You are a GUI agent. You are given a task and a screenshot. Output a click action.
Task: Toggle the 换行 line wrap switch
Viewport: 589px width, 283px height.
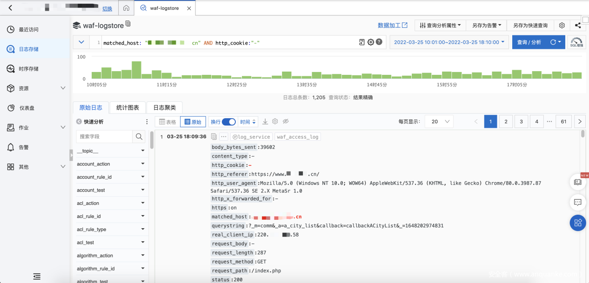tap(228, 122)
